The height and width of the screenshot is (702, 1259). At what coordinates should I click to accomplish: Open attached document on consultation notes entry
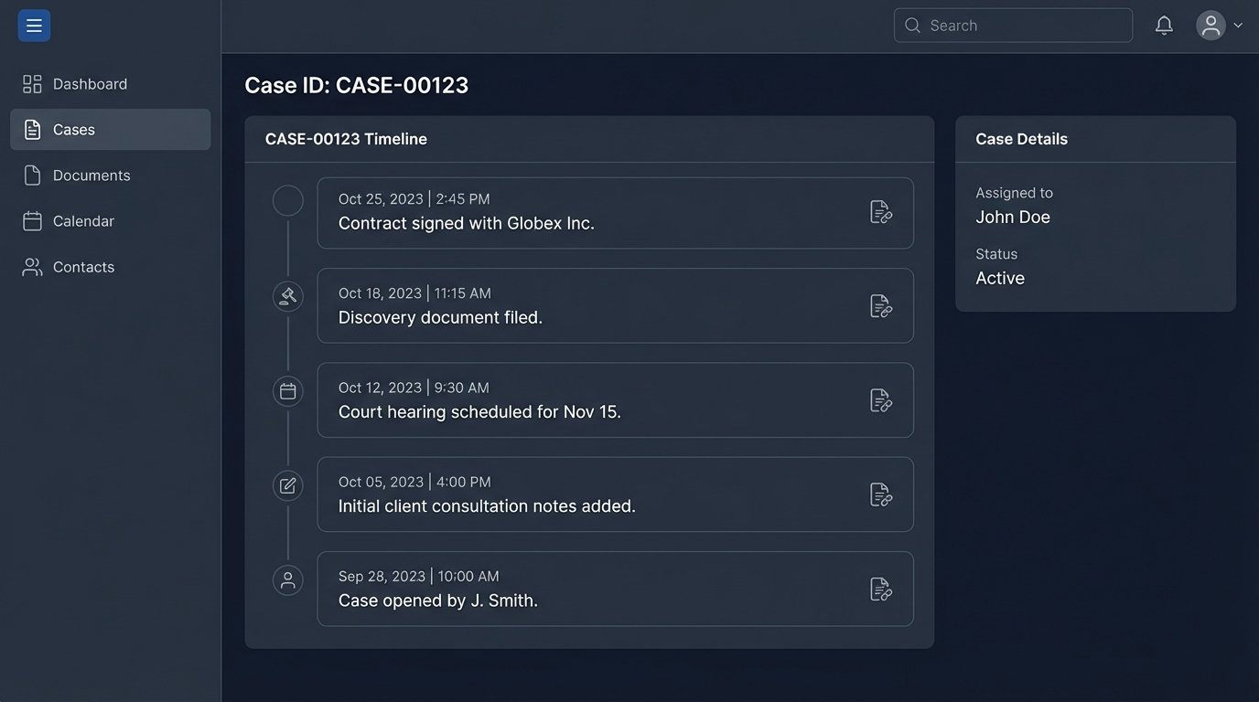pos(880,495)
